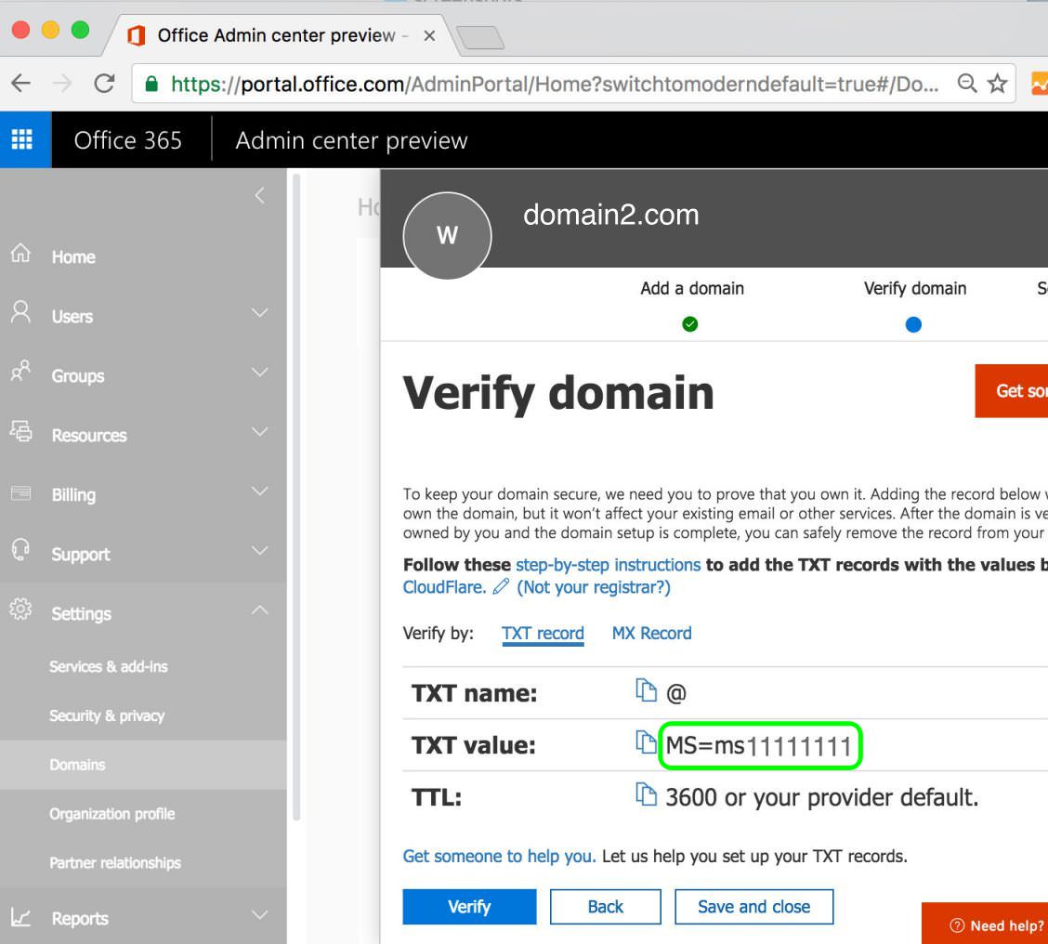Screen dimensions: 1048x944
Task: Switch to the MX Record verification tab
Action: [x=651, y=633]
